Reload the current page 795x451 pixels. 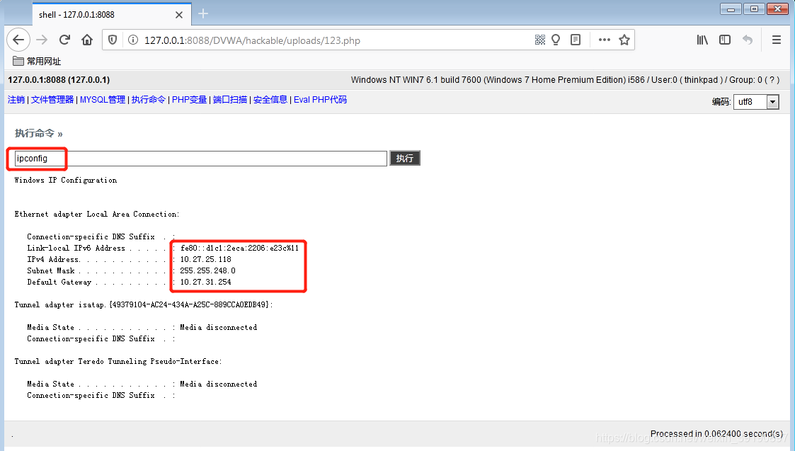click(x=64, y=40)
